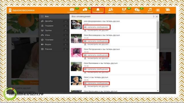Select the Группы notification filter

[x=54, y=31]
